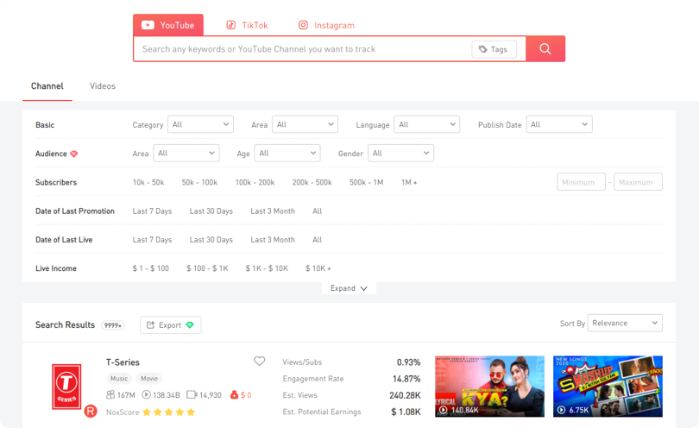Open the Audience Age dropdown
Viewport: 699px width, 428px height.
pyautogui.click(x=287, y=153)
